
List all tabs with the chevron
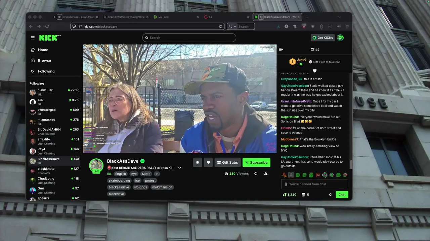click(339, 17)
